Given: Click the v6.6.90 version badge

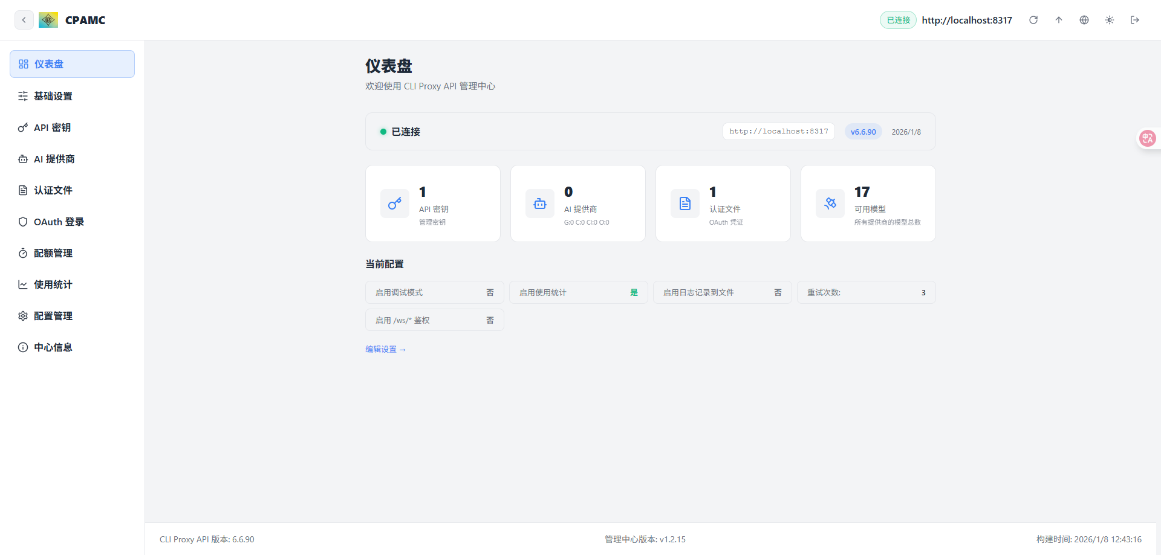Looking at the screenshot, I should tap(863, 132).
